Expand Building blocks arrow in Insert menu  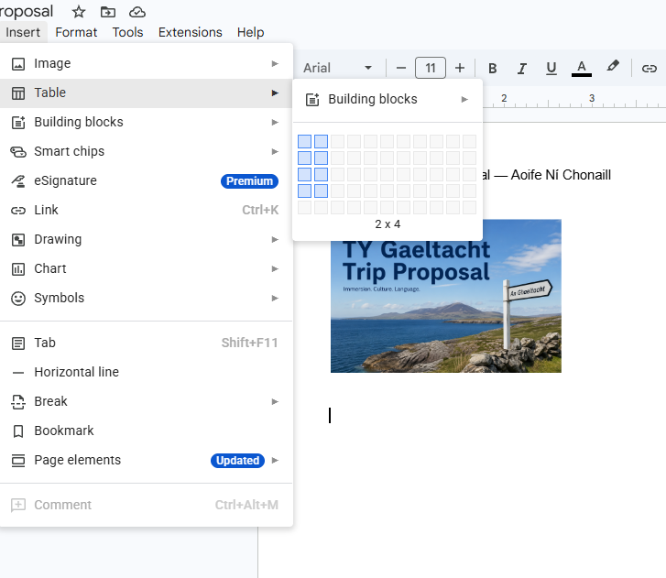[275, 123]
